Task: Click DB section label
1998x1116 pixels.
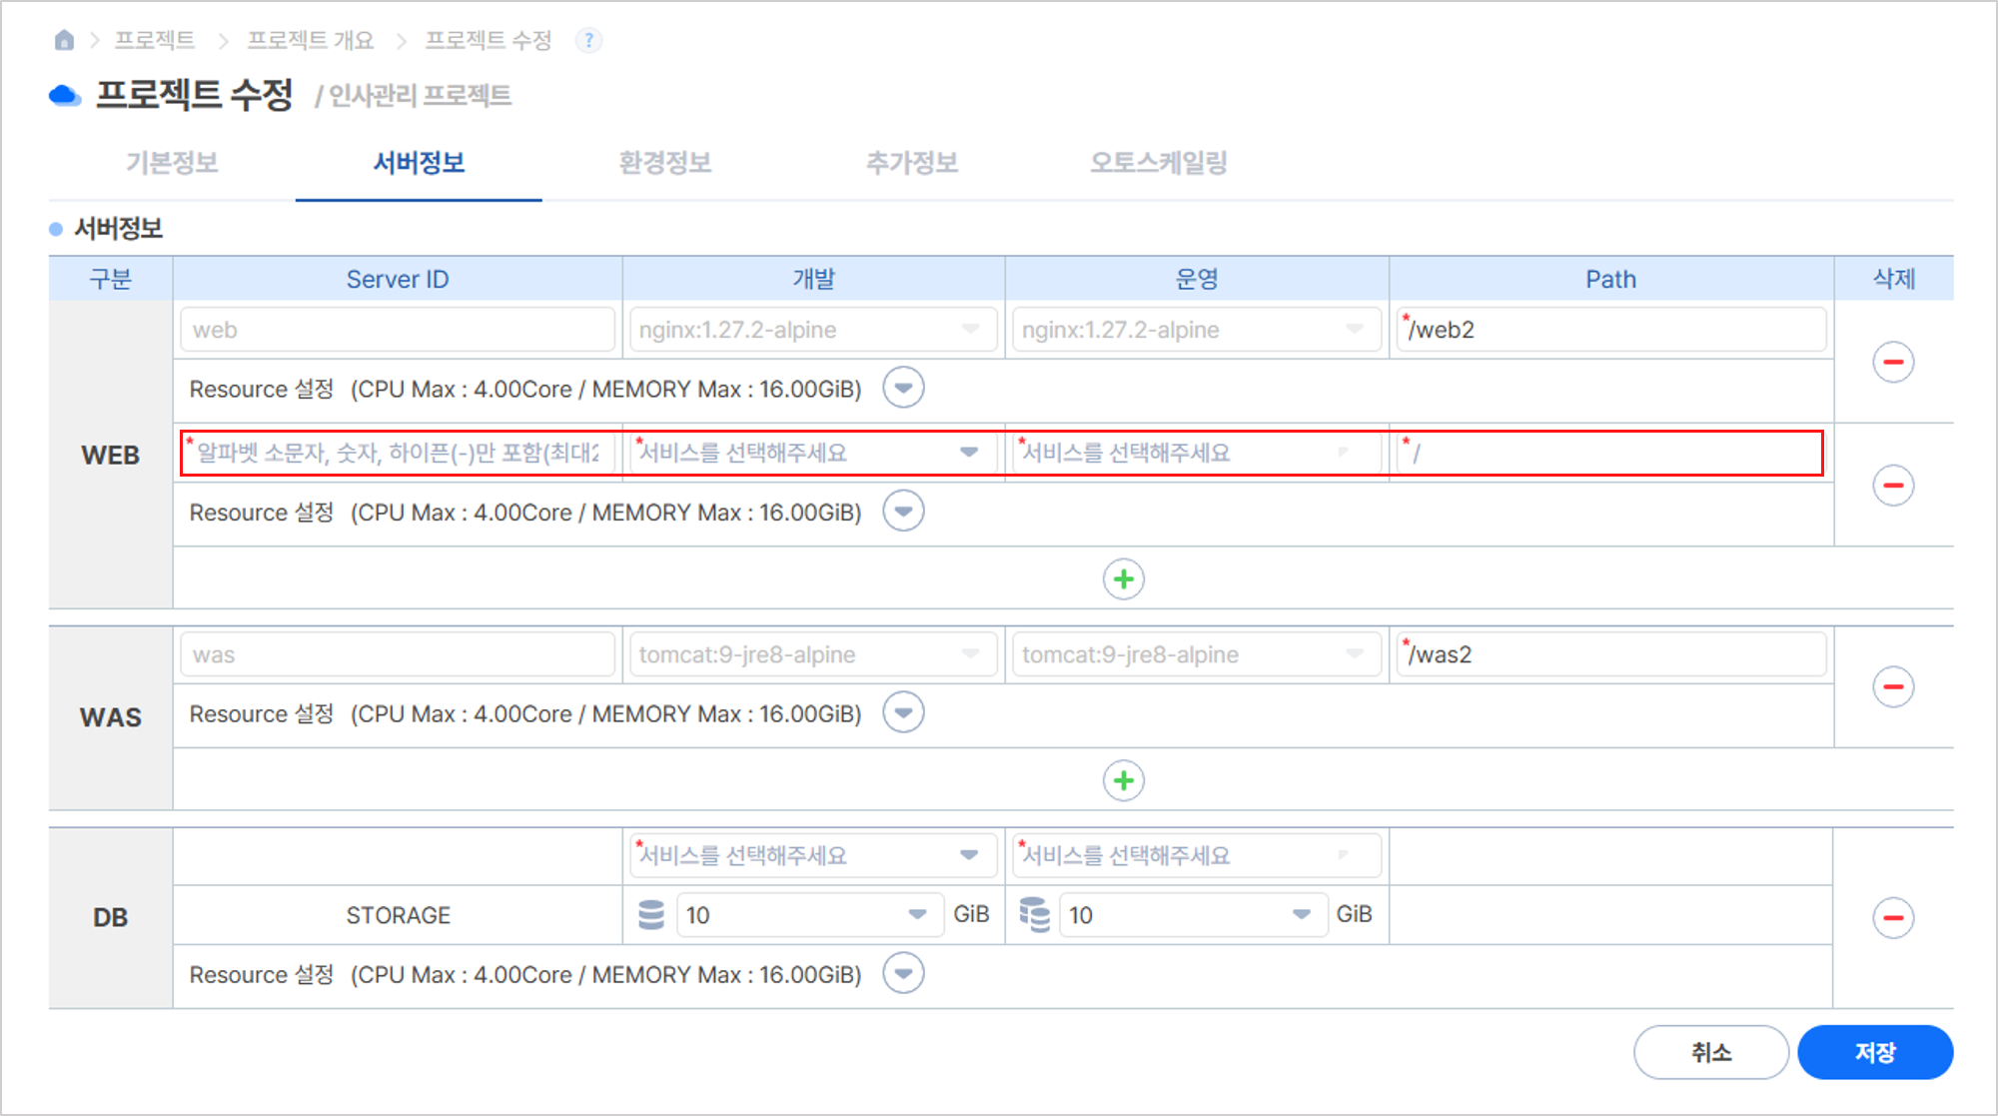Action: point(110,917)
